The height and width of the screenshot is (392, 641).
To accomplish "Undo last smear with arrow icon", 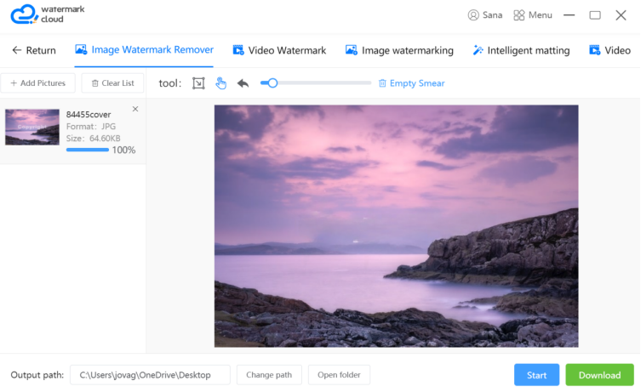I will tap(243, 83).
